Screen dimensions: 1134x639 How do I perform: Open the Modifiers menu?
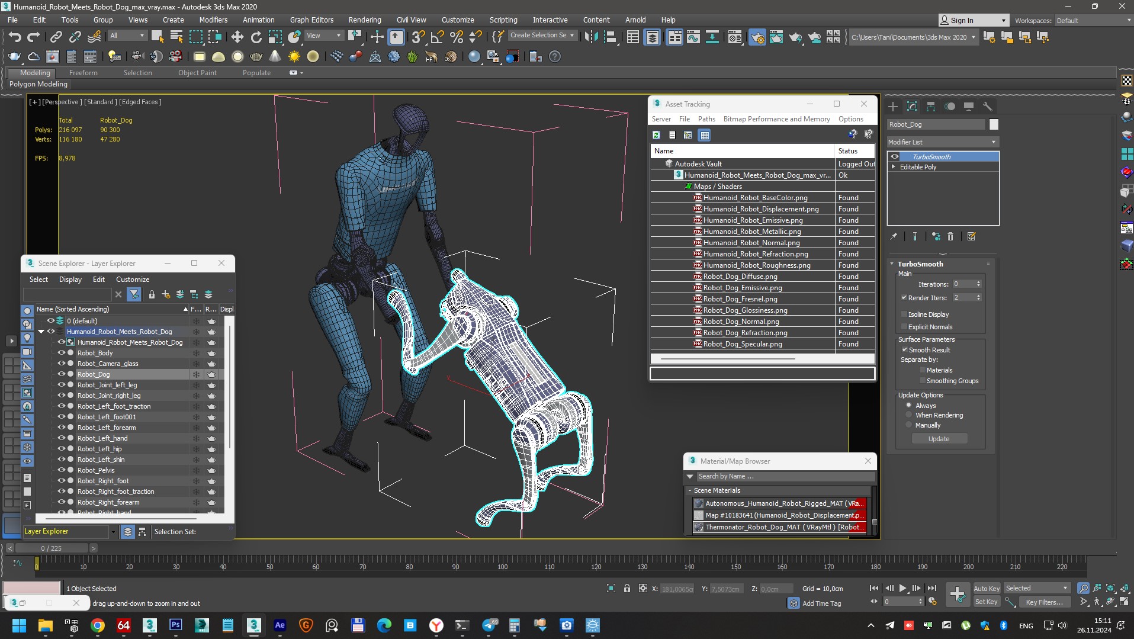pos(213,20)
